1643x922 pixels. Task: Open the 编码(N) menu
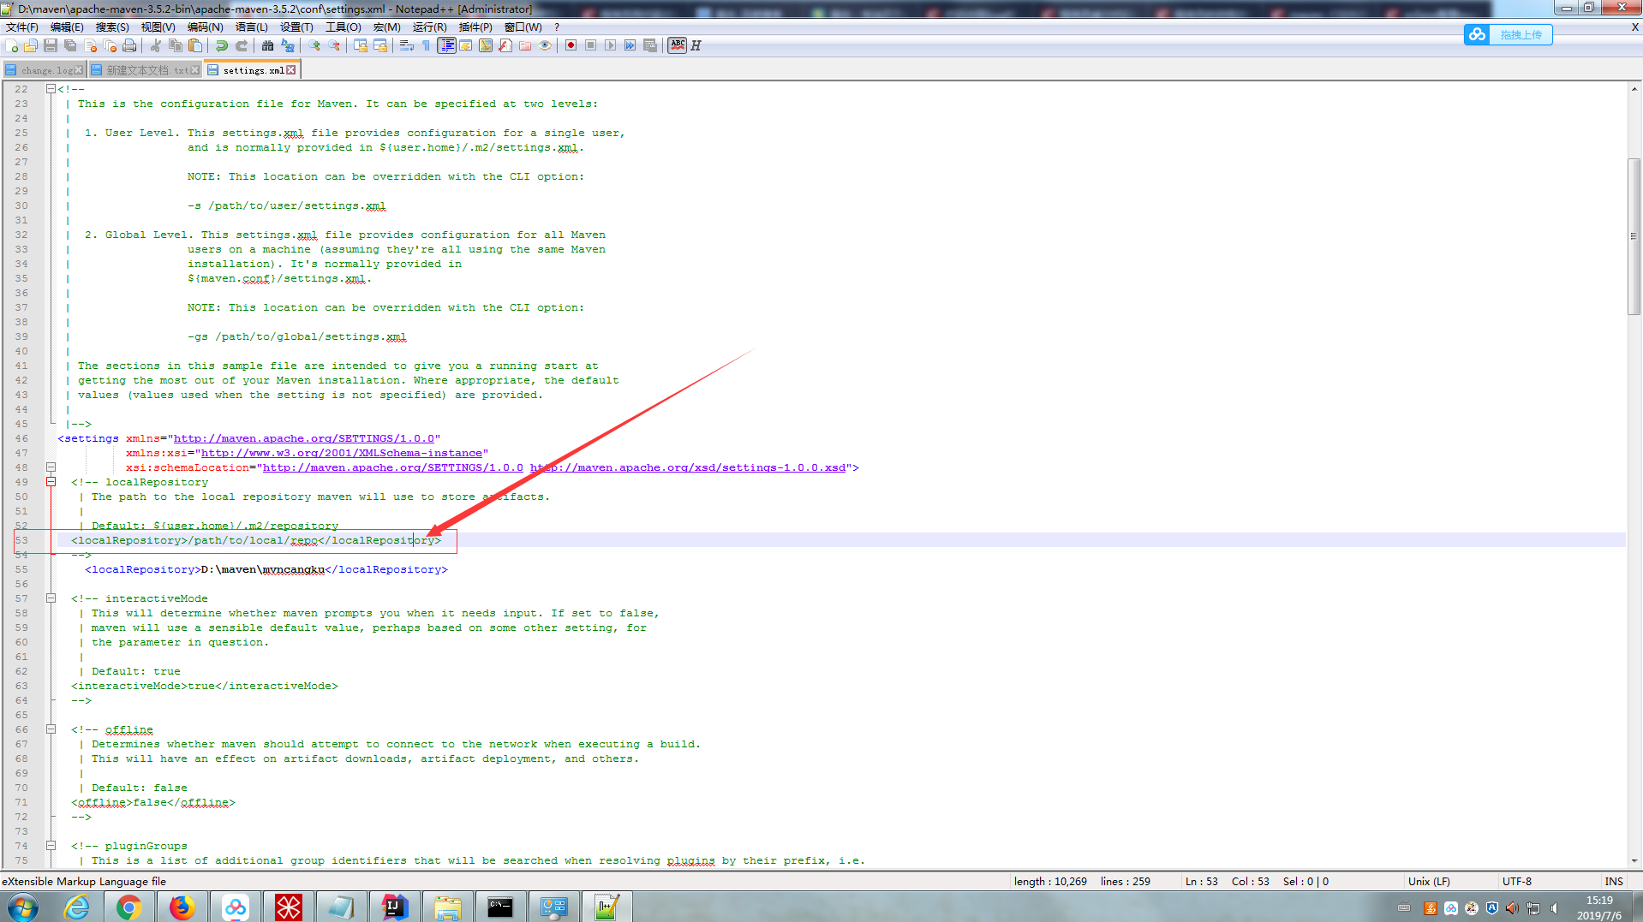[x=206, y=27]
